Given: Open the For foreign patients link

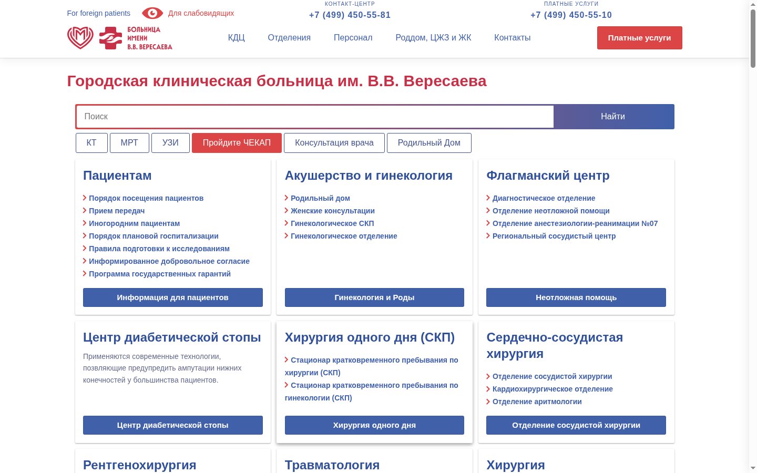Looking at the screenshot, I should [99, 13].
